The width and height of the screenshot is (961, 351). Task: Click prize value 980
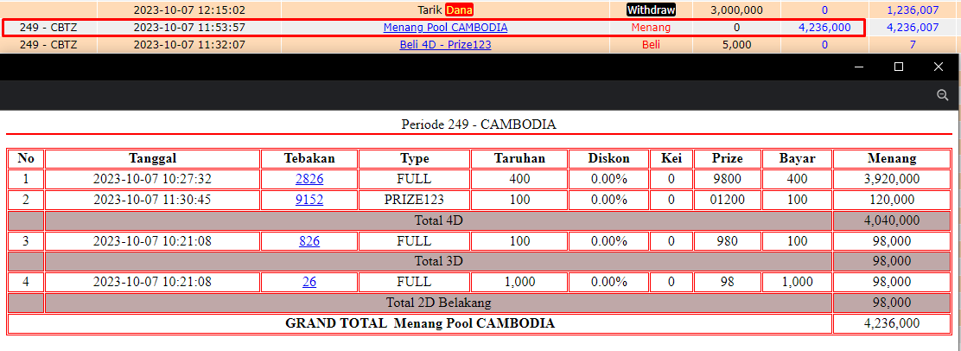tap(728, 240)
